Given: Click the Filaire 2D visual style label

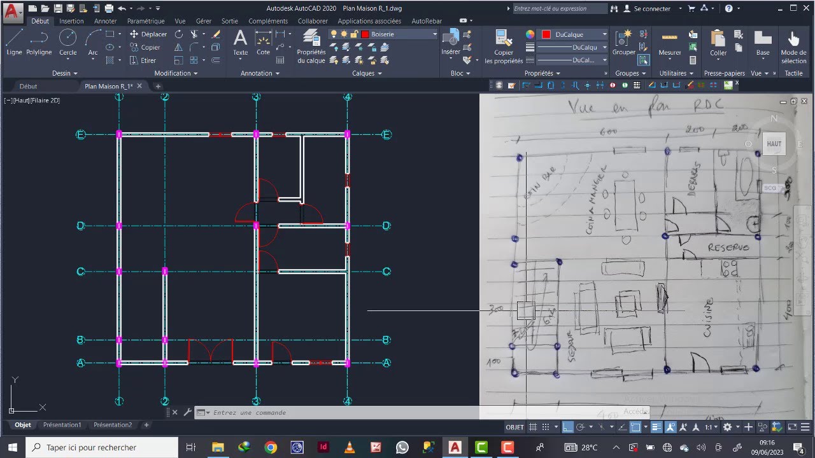Looking at the screenshot, I should [45, 101].
